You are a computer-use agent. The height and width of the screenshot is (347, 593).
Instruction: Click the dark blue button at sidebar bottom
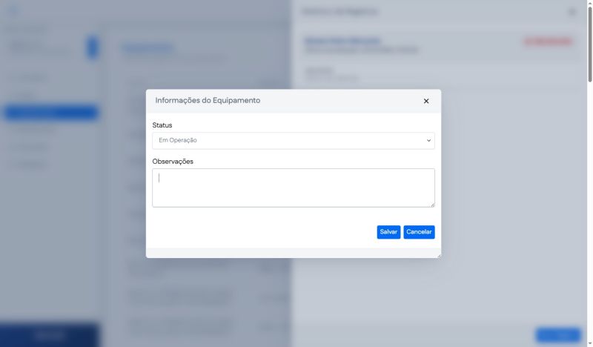(x=49, y=335)
